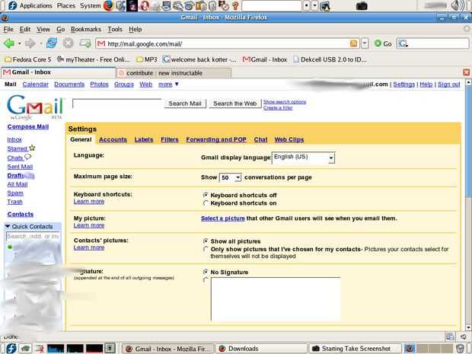Click the help question-mark panel icon
Image resolution: width=472 pixels, height=354 pixels.
(235, 5)
